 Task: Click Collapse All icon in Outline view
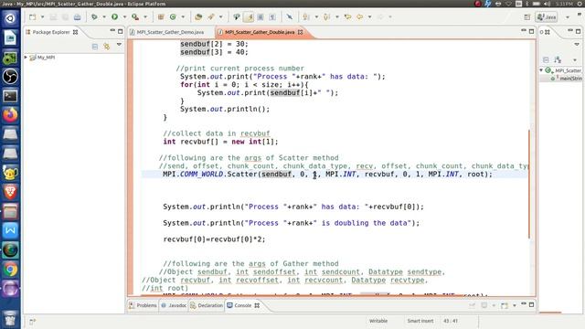546,59
